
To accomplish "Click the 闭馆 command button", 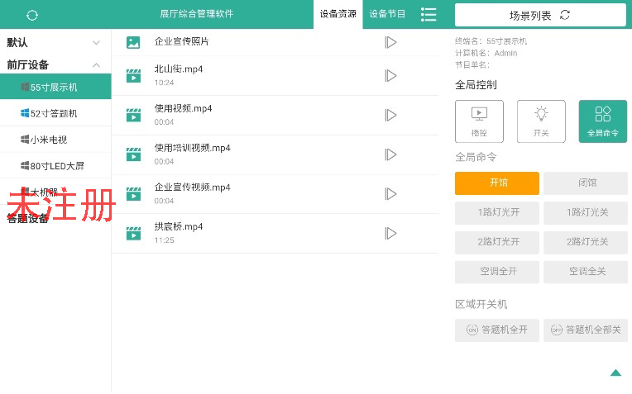I will coord(586,183).
